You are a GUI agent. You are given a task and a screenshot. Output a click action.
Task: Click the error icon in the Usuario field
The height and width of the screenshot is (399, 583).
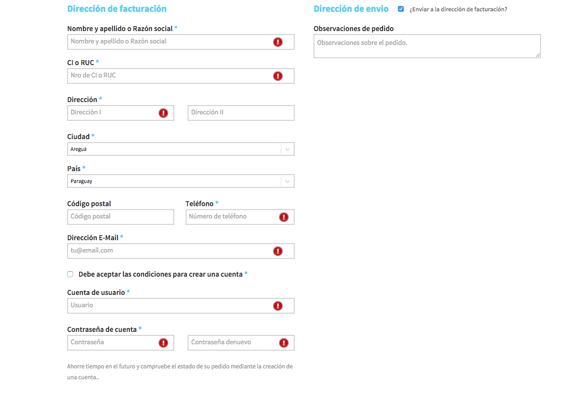(x=278, y=306)
